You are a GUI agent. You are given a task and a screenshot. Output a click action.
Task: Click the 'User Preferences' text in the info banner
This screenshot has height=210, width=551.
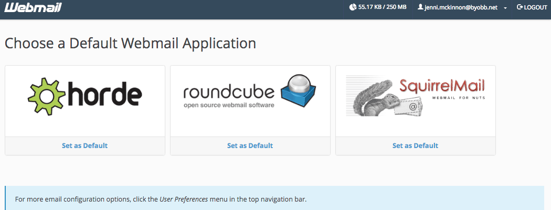[184, 199]
